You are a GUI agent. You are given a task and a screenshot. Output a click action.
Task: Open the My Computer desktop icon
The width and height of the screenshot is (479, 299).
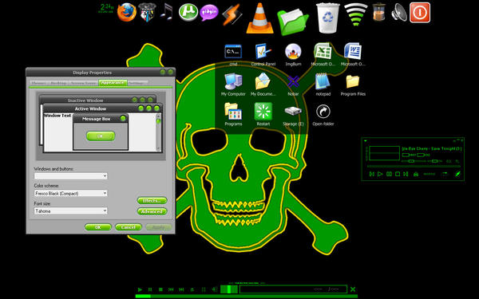[x=233, y=85]
